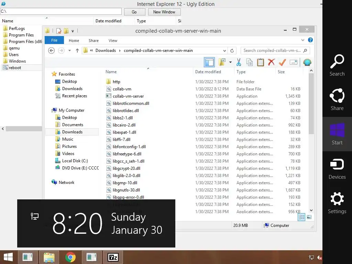The image size is (352, 264).
Task: Sort by Size column header
Action: point(281,72)
